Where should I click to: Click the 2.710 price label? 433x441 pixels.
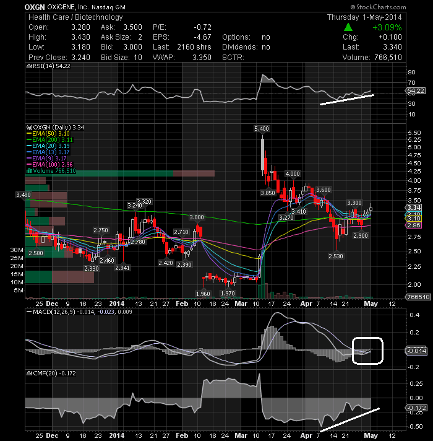[181, 232]
